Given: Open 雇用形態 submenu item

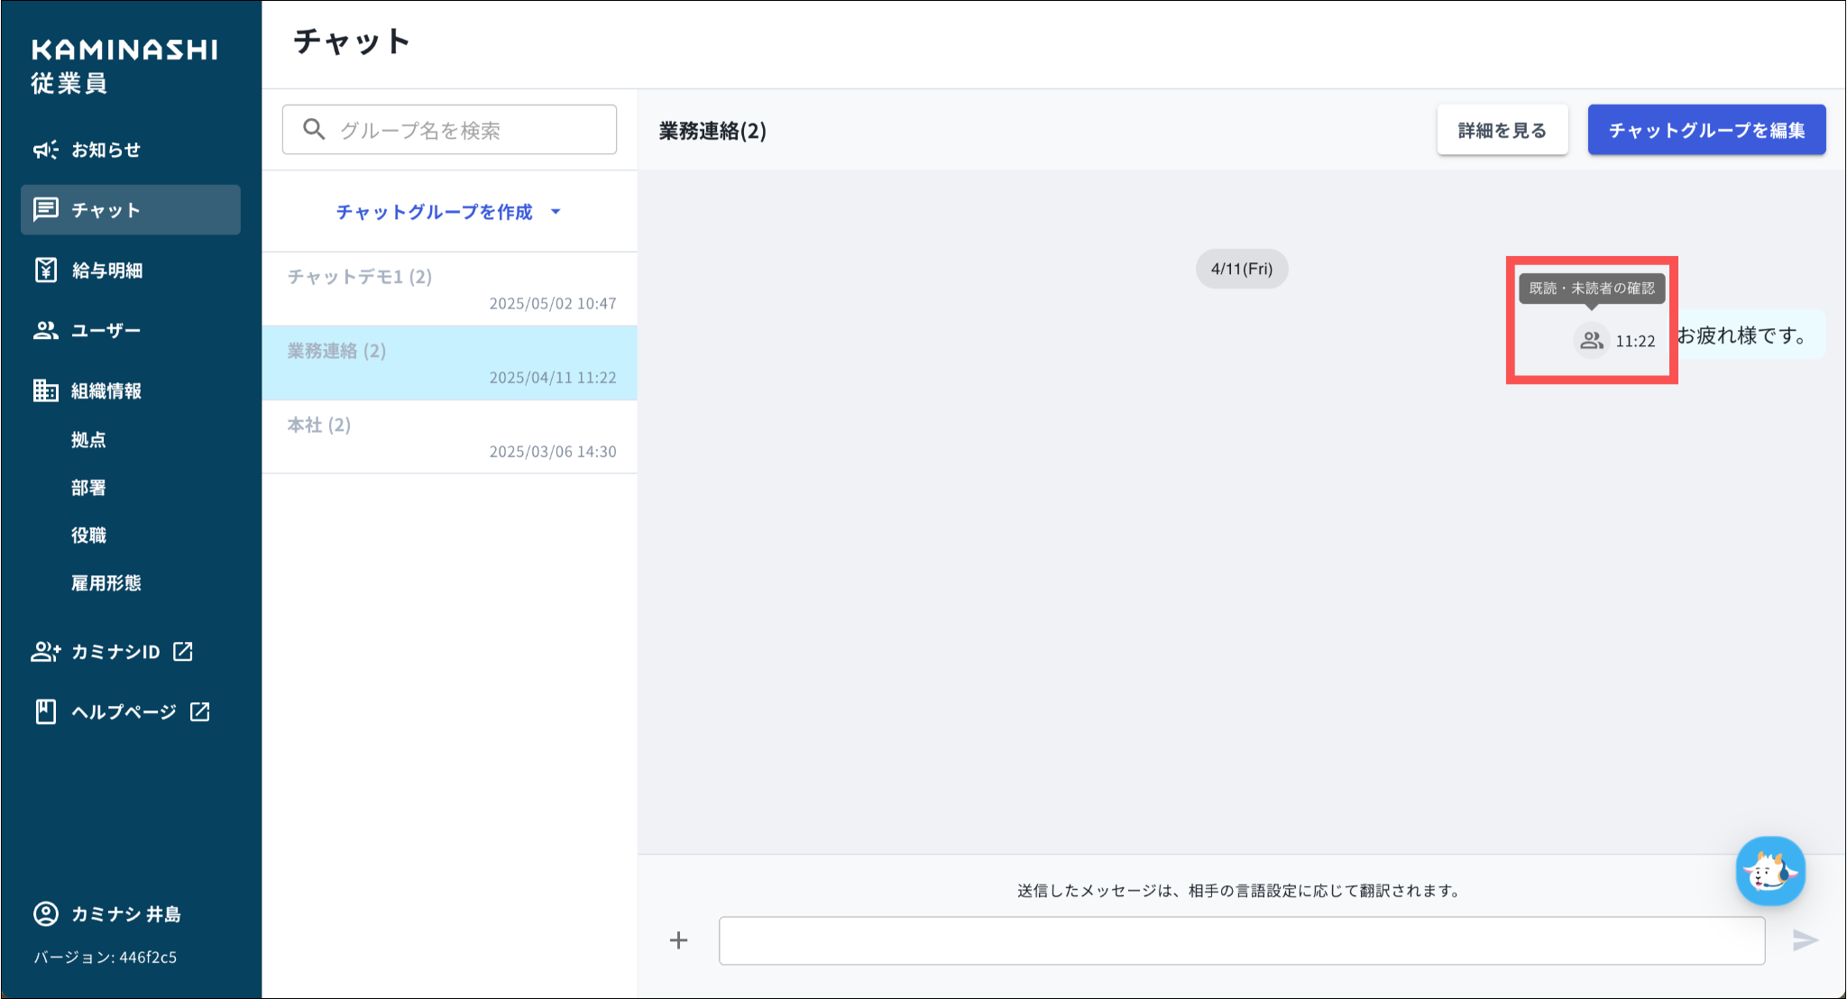Looking at the screenshot, I should (106, 583).
